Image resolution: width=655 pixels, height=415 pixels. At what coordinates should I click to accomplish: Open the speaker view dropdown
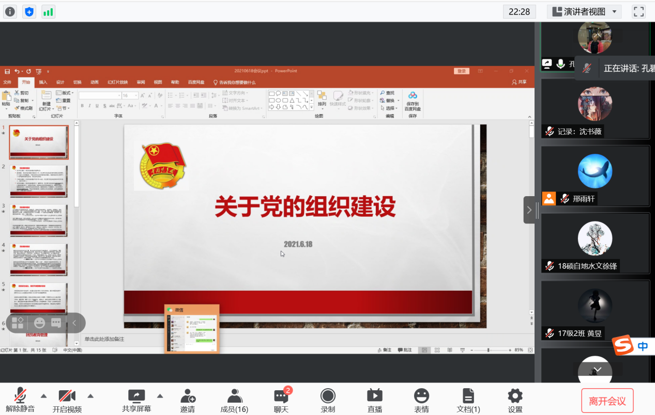click(584, 11)
